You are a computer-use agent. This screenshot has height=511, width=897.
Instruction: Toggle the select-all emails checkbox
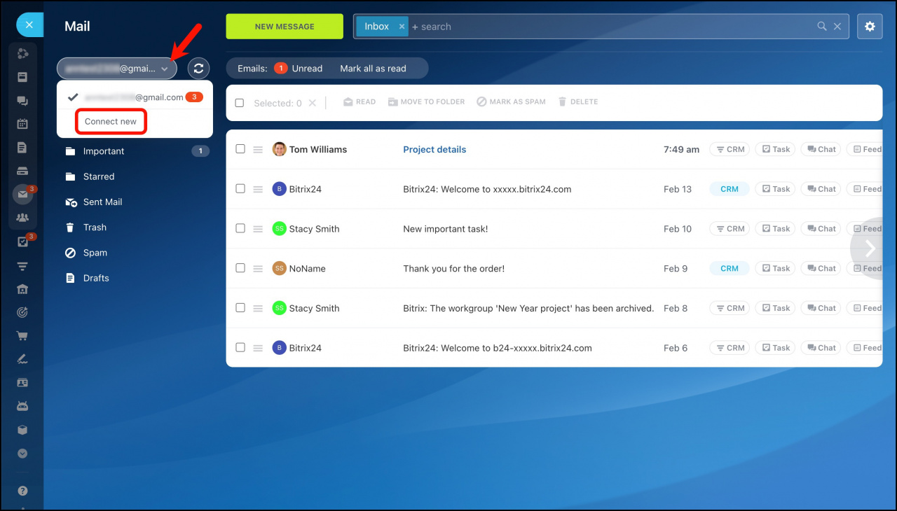point(240,103)
